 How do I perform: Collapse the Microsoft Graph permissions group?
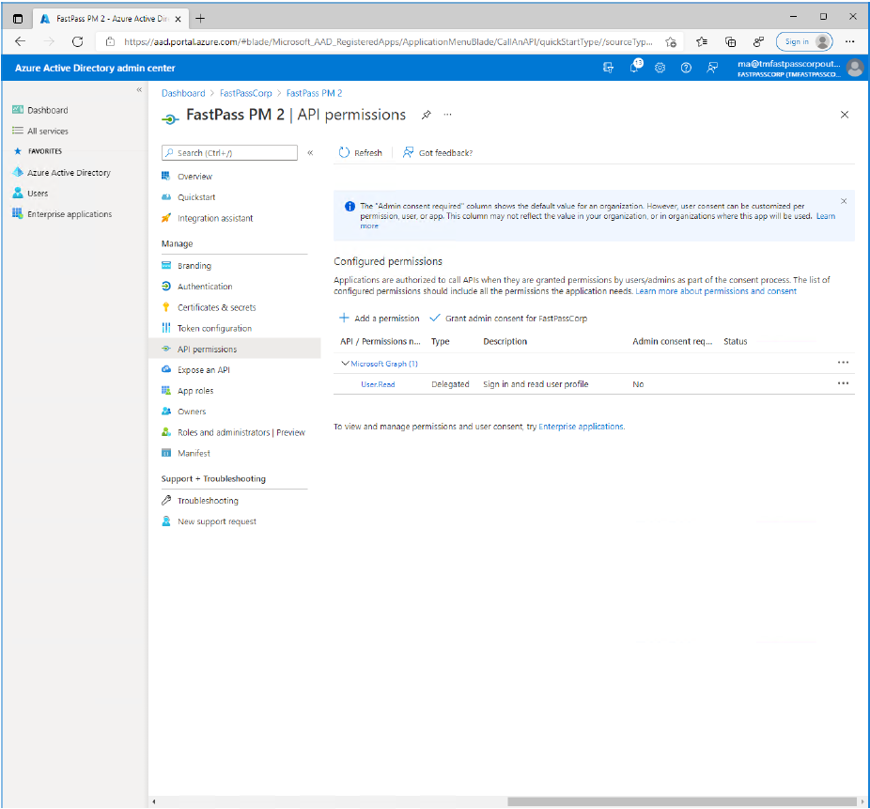pyautogui.click(x=346, y=364)
